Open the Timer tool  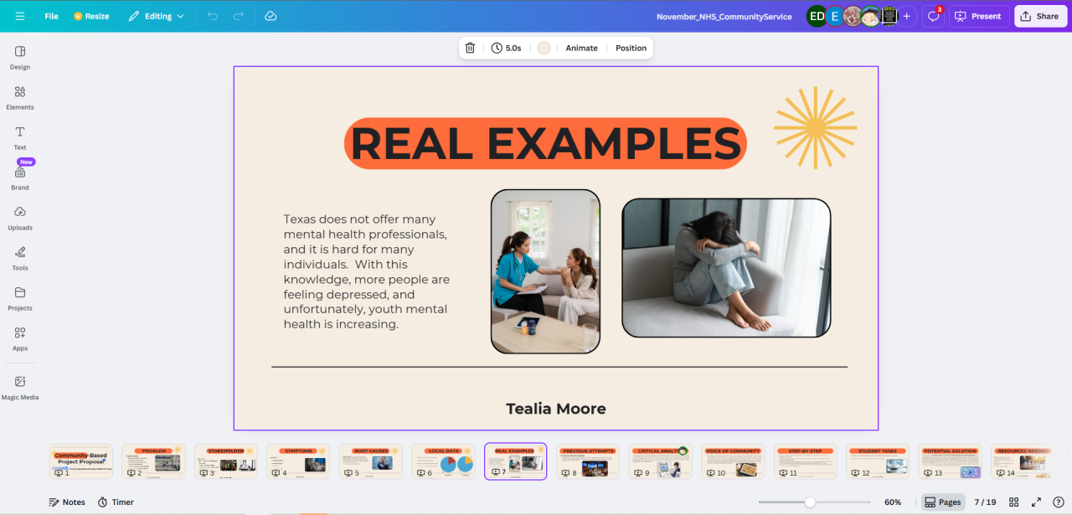pos(116,502)
